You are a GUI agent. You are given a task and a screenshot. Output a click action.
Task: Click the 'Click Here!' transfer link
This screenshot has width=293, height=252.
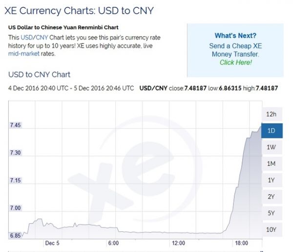(235, 63)
